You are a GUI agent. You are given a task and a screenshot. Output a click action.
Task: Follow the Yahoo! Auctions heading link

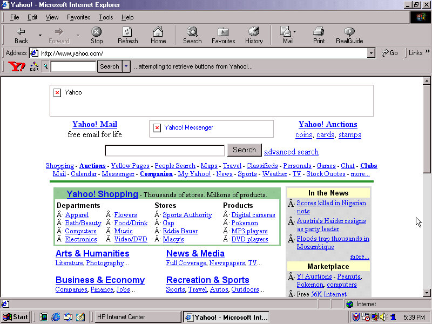pos(328,124)
